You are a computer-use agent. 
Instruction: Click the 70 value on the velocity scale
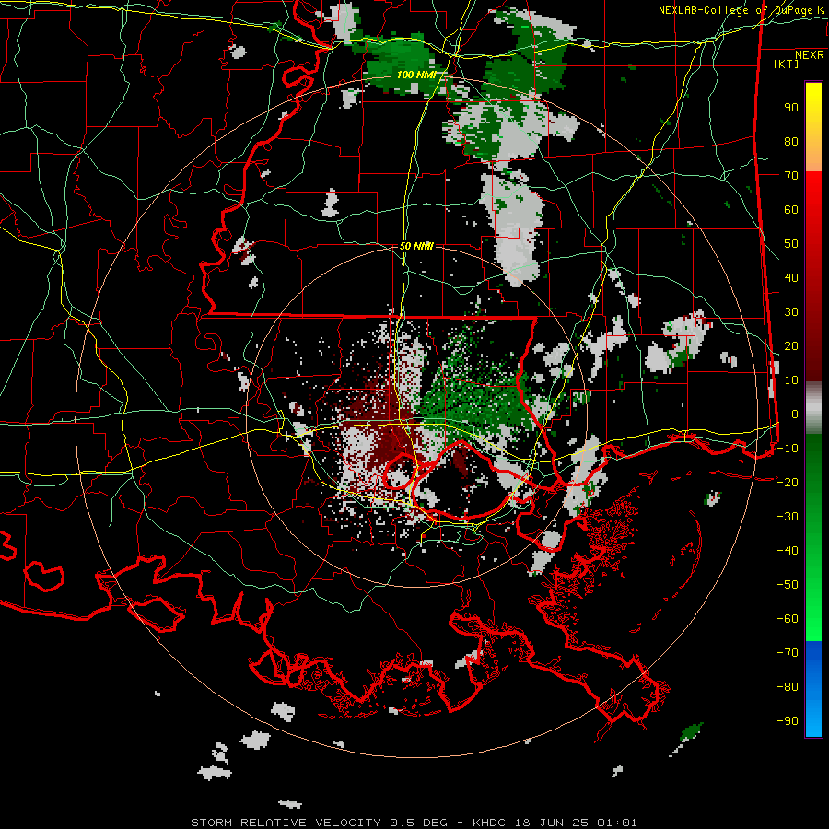pyautogui.click(x=791, y=176)
